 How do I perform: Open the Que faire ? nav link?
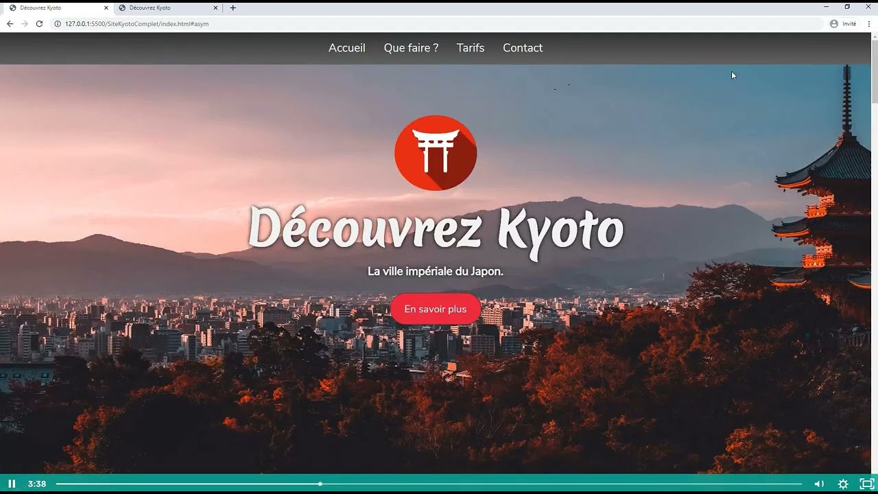pyautogui.click(x=411, y=48)
